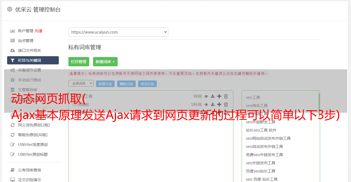
Task: Click the download icon in the 98词 row
Action: 213,96
